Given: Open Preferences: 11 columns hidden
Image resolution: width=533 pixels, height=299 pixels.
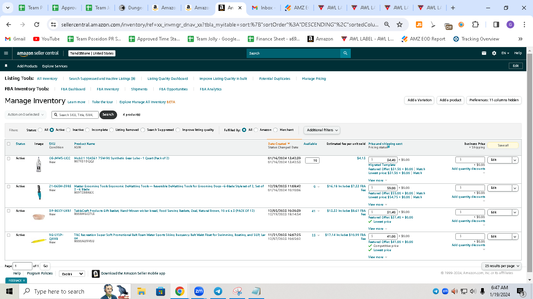Looking at the screenshot, I should [494, 100].
